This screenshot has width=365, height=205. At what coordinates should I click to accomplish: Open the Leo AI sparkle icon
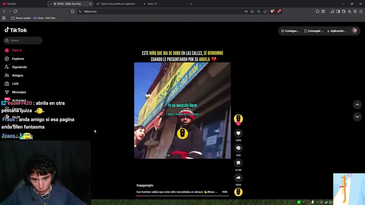coord(349,11)
